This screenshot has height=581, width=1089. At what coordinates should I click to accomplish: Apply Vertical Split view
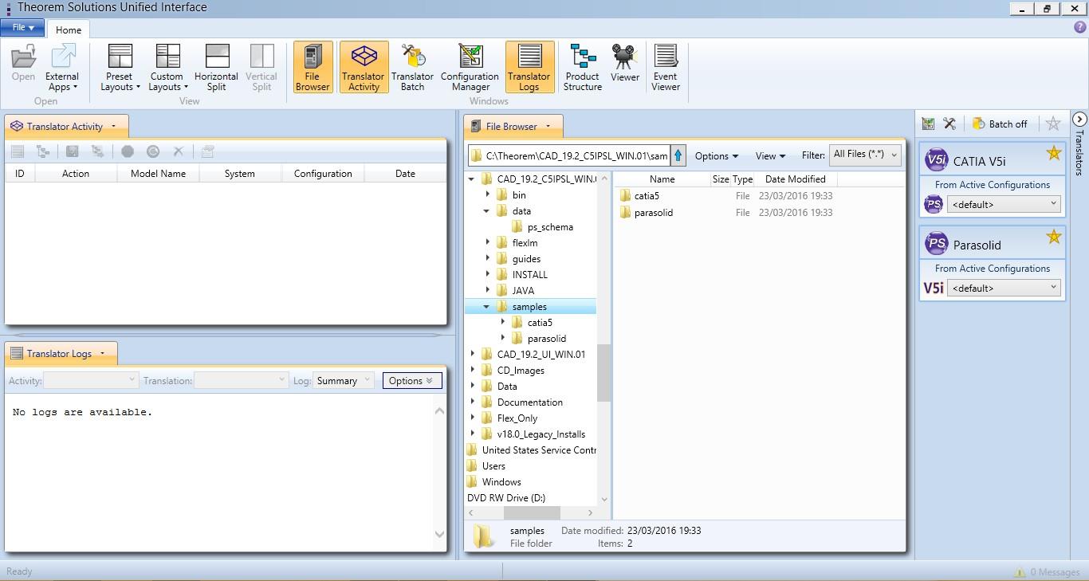pyautogui.click(x=261, y=68)
